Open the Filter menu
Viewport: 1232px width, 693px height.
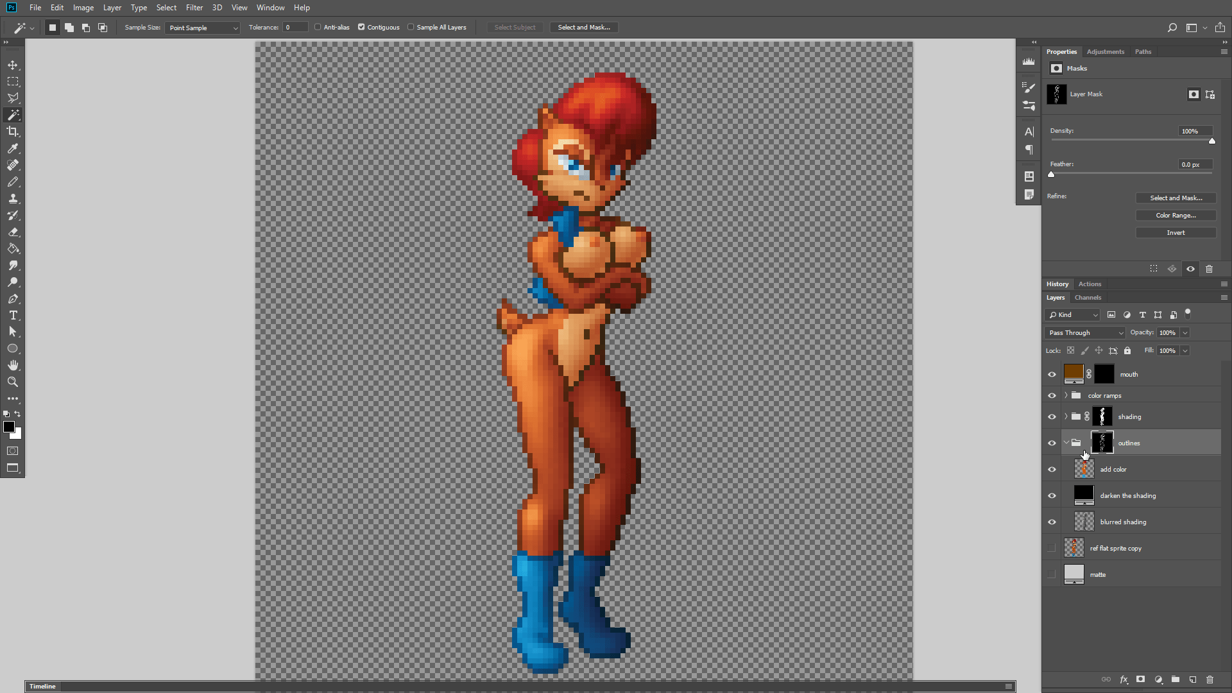pos(194,8)
